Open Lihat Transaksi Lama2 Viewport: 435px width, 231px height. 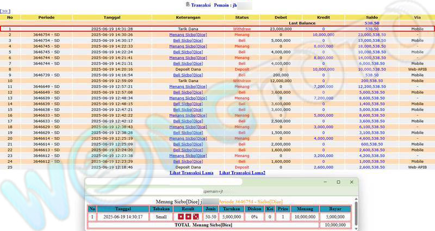tap(242, 172)
